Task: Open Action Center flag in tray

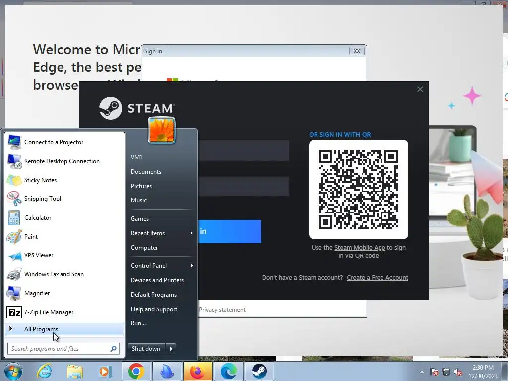Action: 434,372
